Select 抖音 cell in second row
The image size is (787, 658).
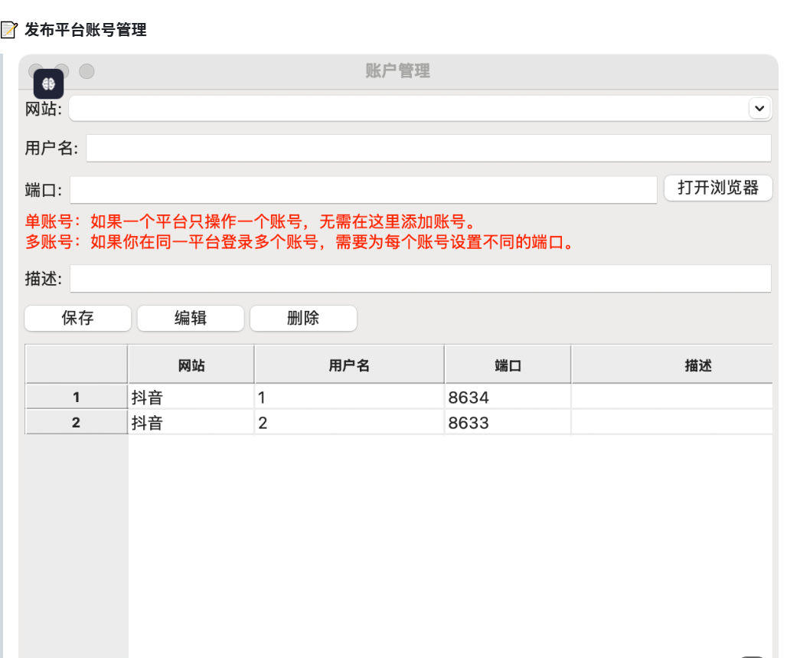click(x=191, y=422)
